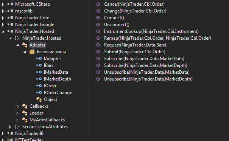The image size is (229, 141).
Task: Select InstrumentLookup(NinjaTrader.Cbi.Instrument) method
Action: coord(151,31)
